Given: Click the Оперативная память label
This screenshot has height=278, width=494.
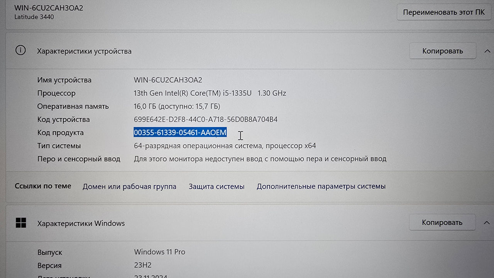Looking at the screenshot, I should (73, 106).
